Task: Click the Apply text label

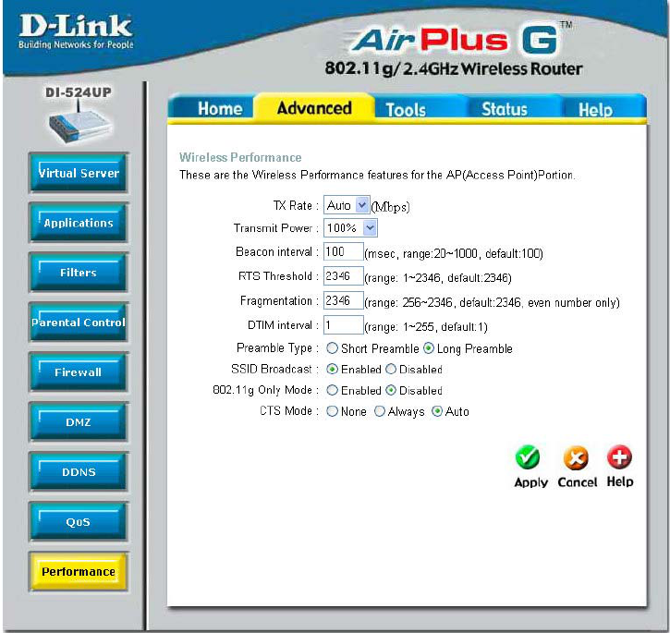Action: click(530, 482)
